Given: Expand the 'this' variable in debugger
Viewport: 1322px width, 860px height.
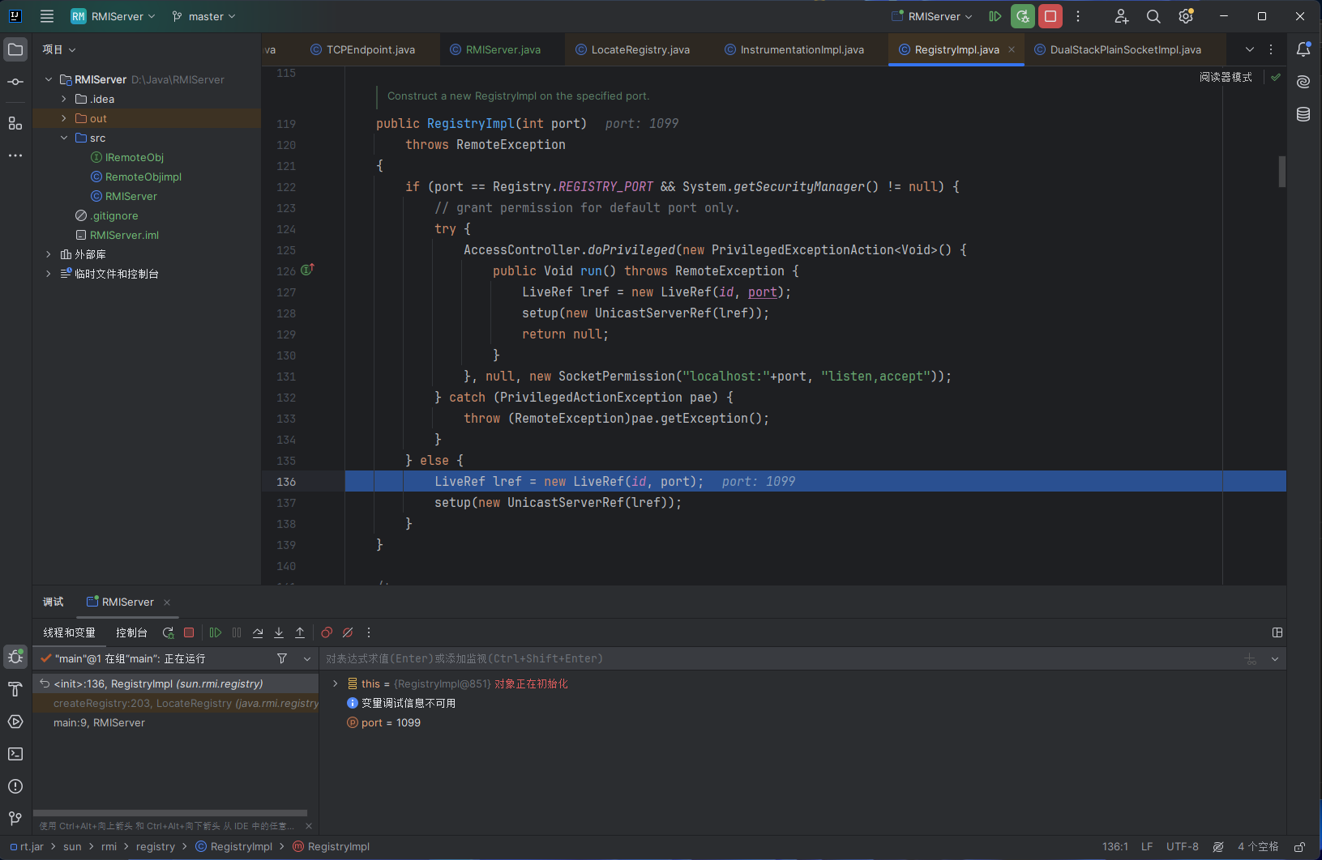Looking at the screenshot, I should pos(336,683).
